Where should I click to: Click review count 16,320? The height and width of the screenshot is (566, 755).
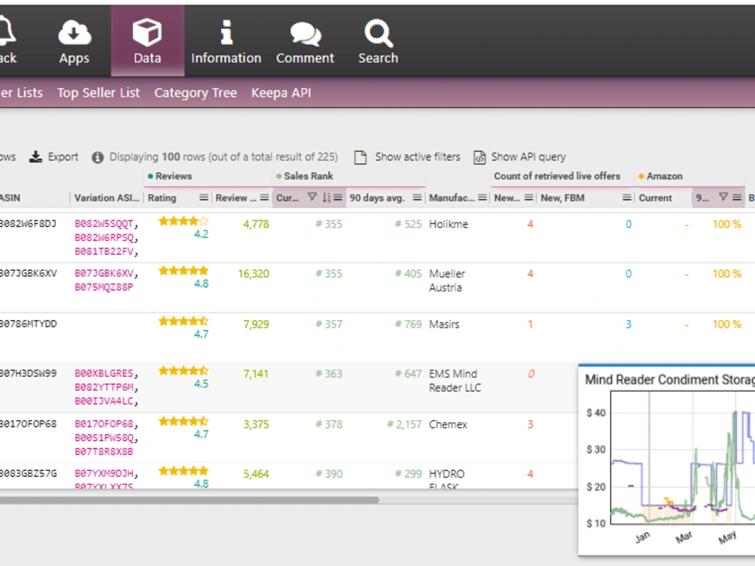(254, 274)
